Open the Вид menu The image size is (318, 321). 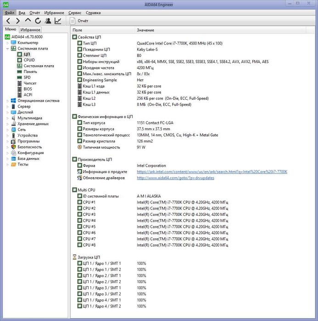[x=22, y=13]
